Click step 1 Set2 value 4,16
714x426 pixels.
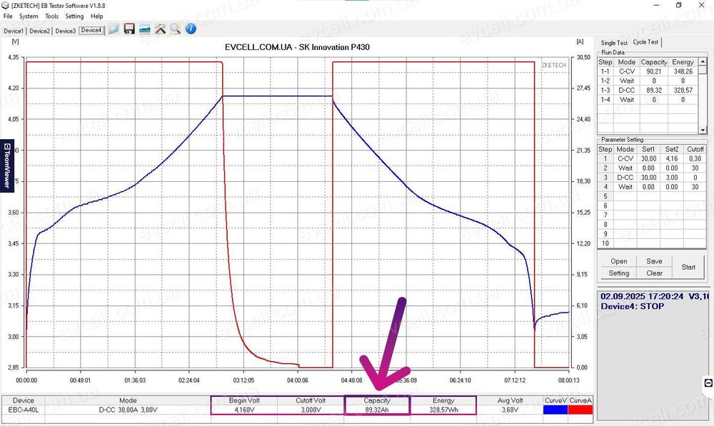click(672, 159)
